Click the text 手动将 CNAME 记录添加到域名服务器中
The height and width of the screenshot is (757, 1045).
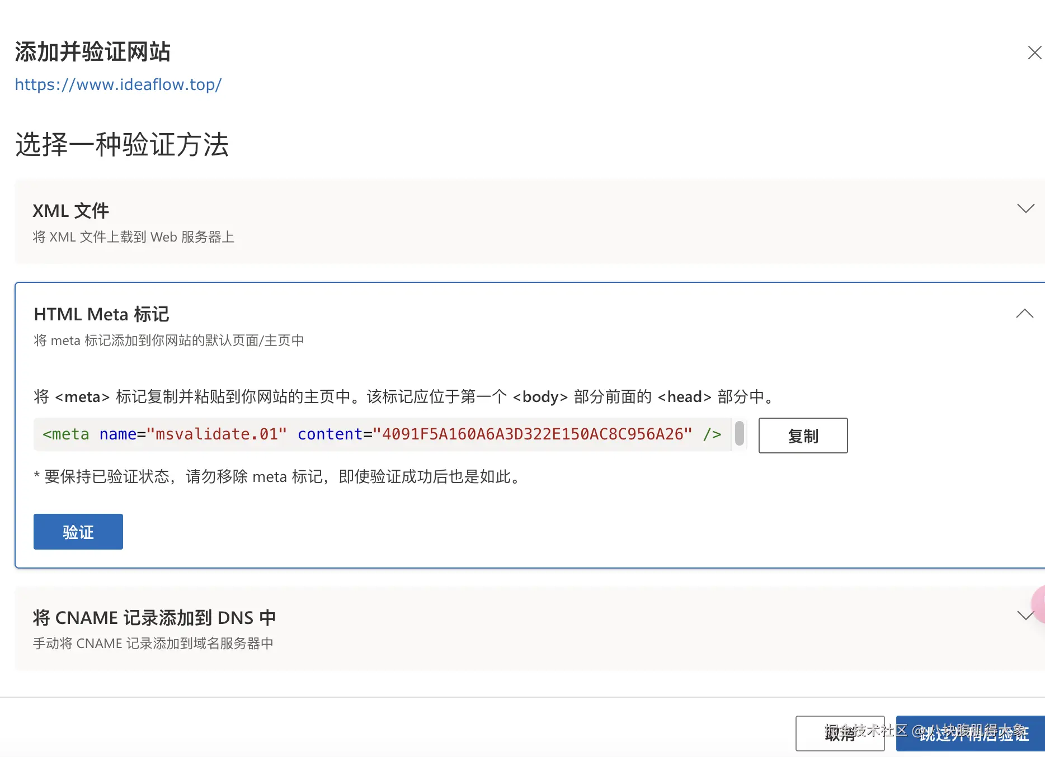(x=153, y=644)
